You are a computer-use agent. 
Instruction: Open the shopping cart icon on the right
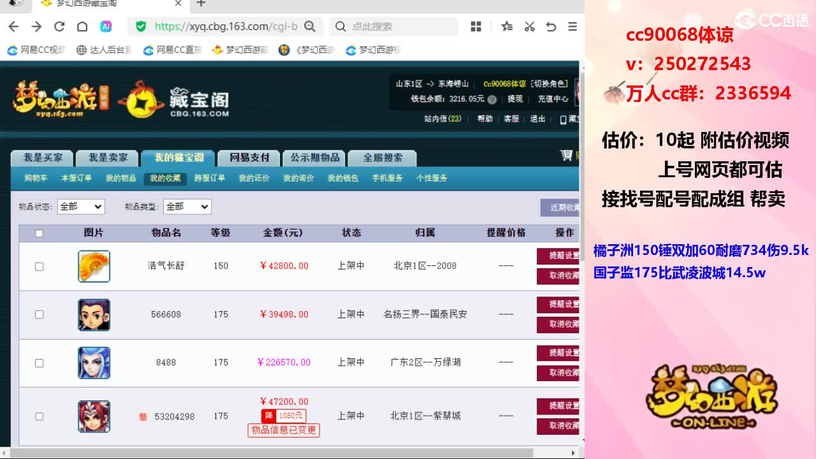(566, 155)
